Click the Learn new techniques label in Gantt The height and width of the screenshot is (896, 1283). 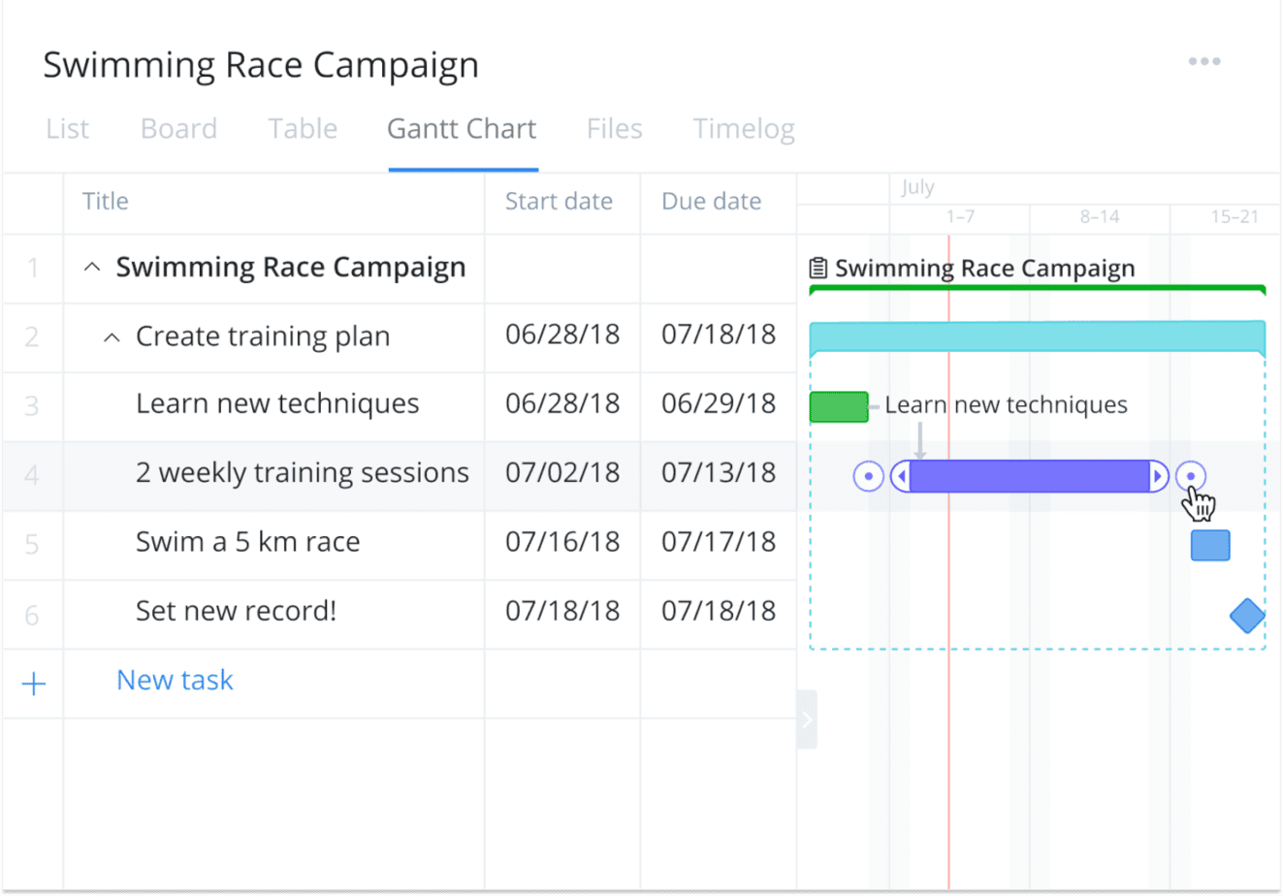pyautogui.click(x=1006, y=404)
